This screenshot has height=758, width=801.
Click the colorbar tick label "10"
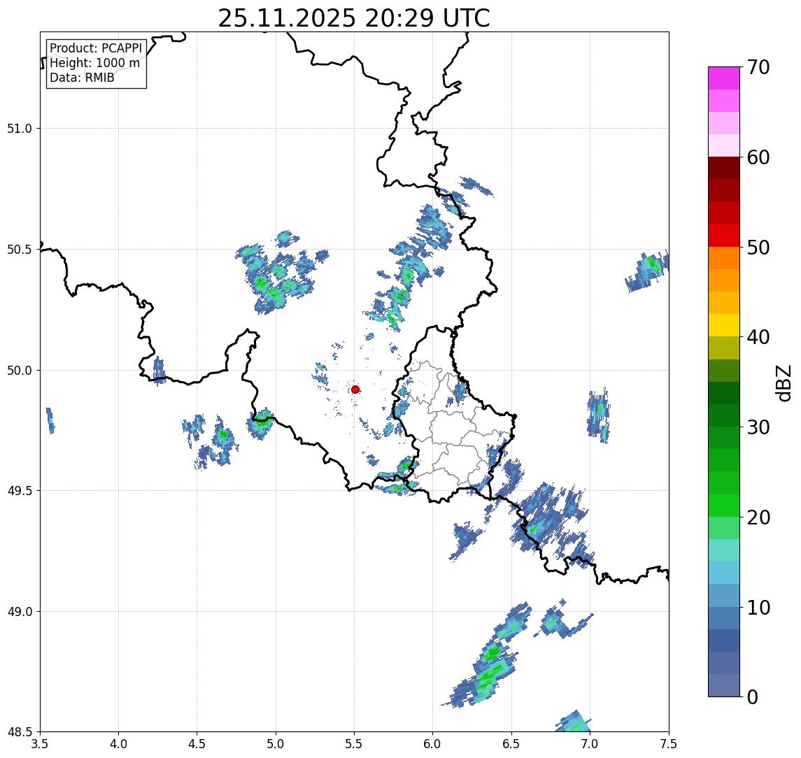click(x=758, y=607)
